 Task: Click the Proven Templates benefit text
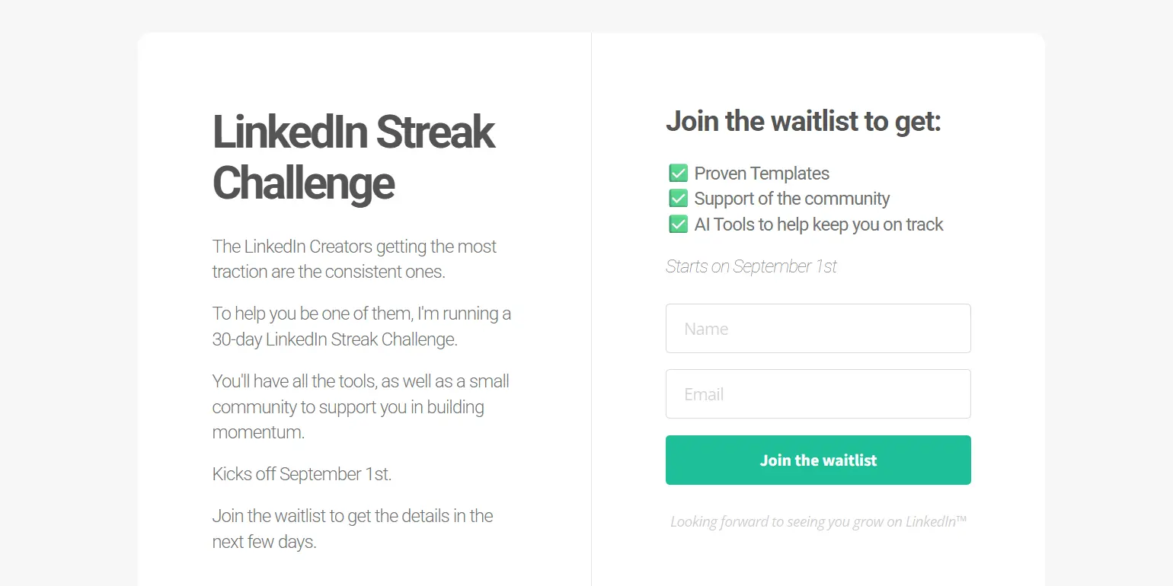pos(762,174)
